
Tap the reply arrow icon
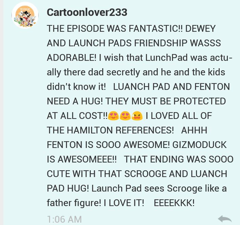tap(225, 219)
